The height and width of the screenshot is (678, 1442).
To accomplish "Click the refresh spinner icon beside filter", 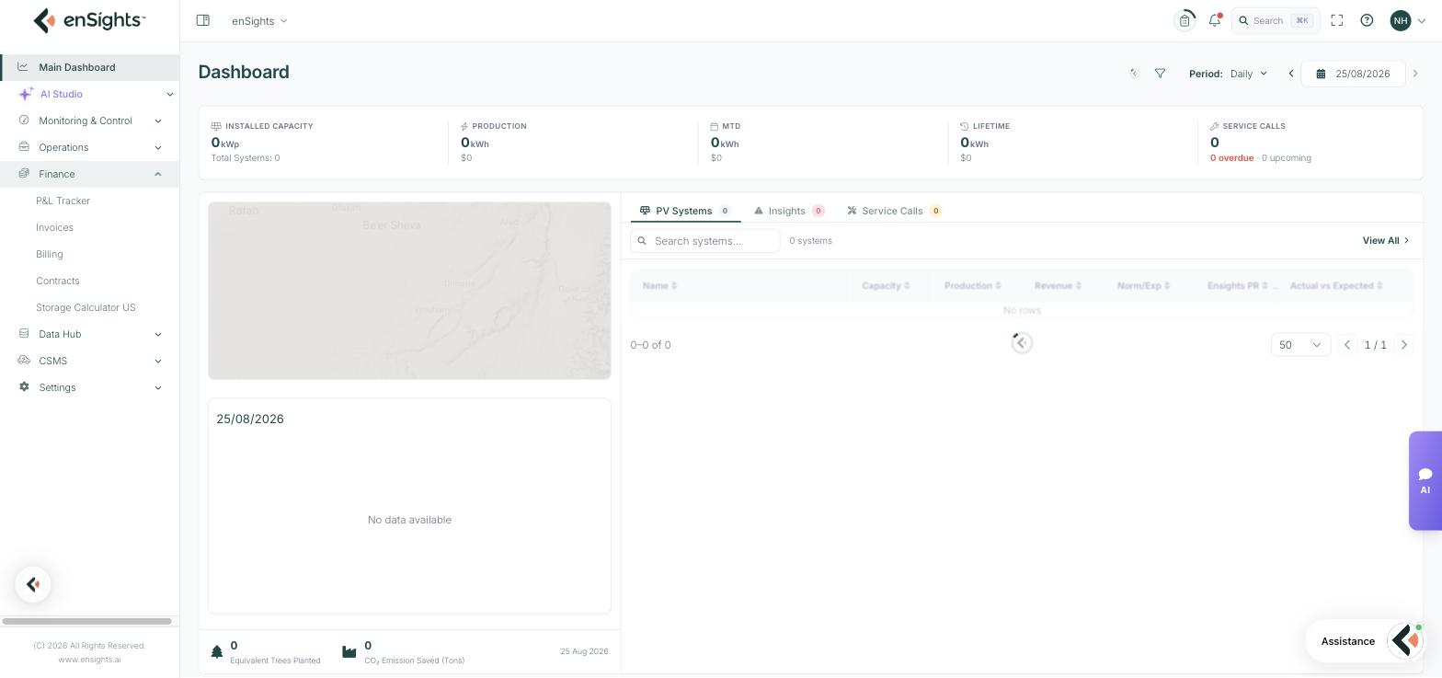I will 1134,74.
